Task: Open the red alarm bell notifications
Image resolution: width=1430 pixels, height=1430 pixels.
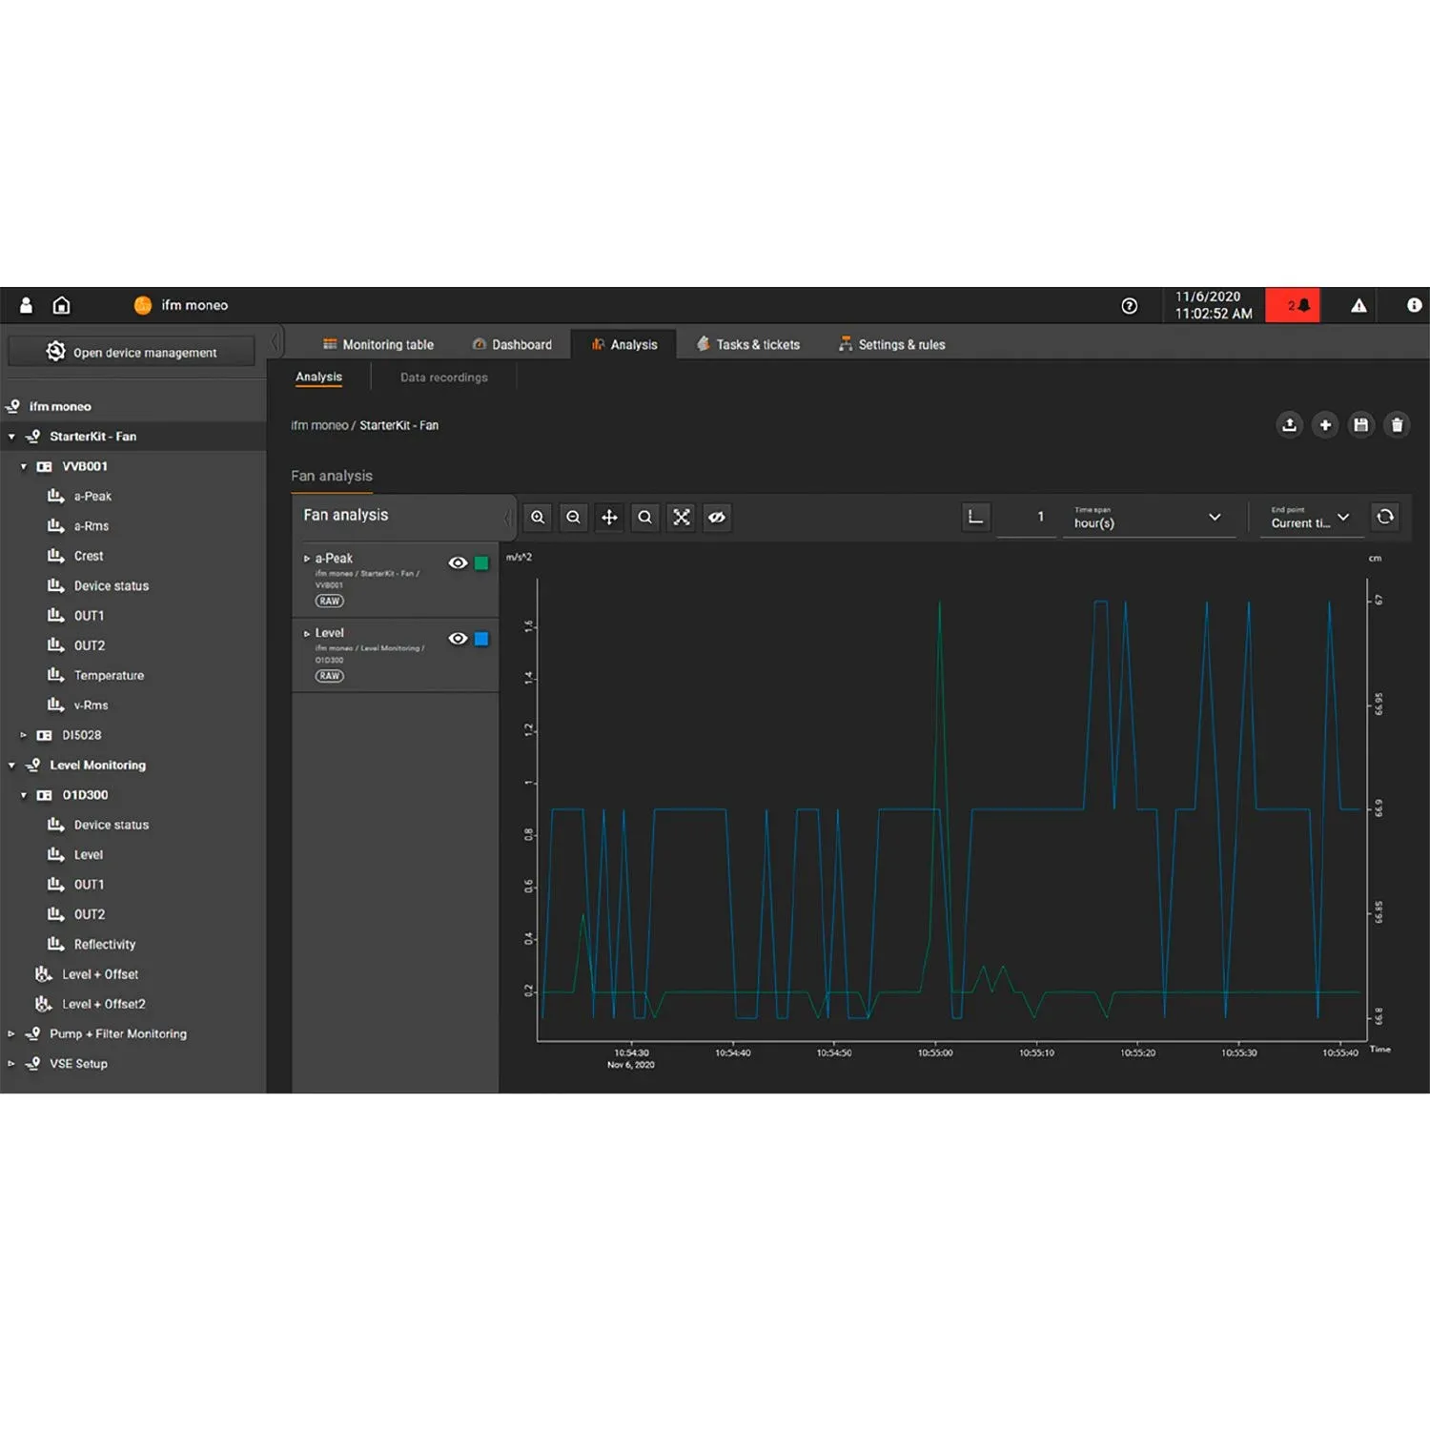Action: pyautogui.click(x=1293, y=305)
